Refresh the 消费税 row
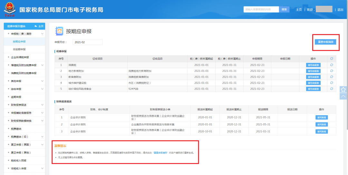Image resolution: width=348 pixels, height=175 pixels. click(x=332, y=65)
